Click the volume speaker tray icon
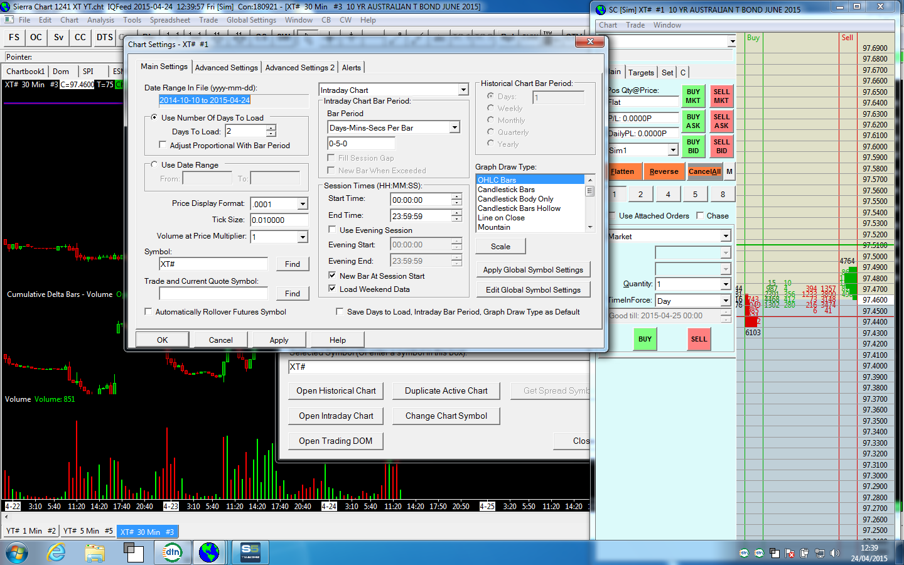Screen dimensions: 904x565 pos(834,553)
